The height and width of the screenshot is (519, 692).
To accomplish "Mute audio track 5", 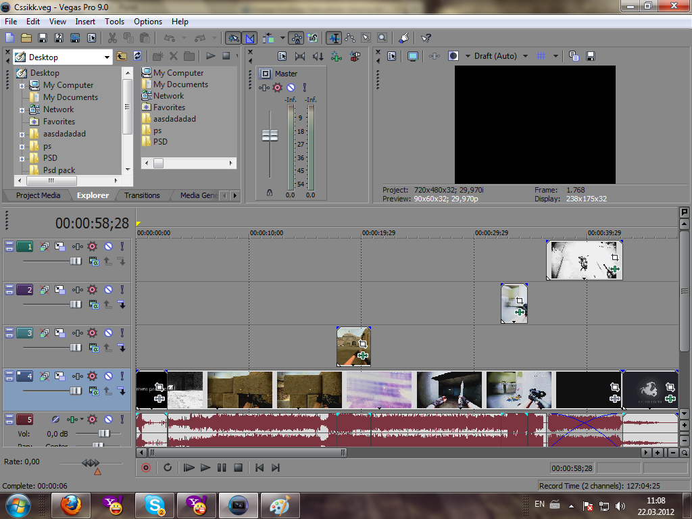I will click(x=108, y=419).
